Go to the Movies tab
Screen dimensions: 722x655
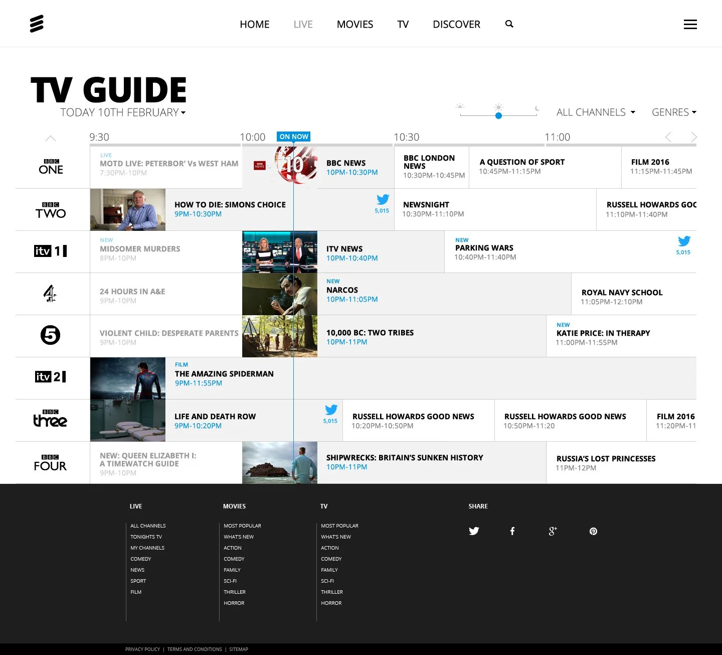(355, 24)
